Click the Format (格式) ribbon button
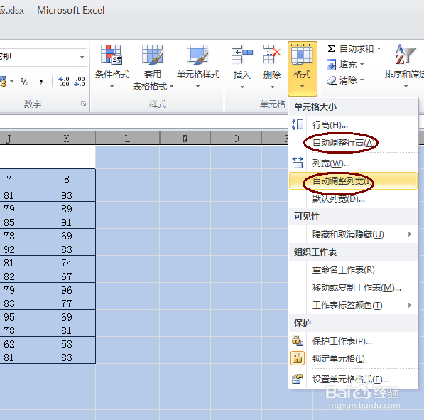424x420 pixels. click(303, 69)
